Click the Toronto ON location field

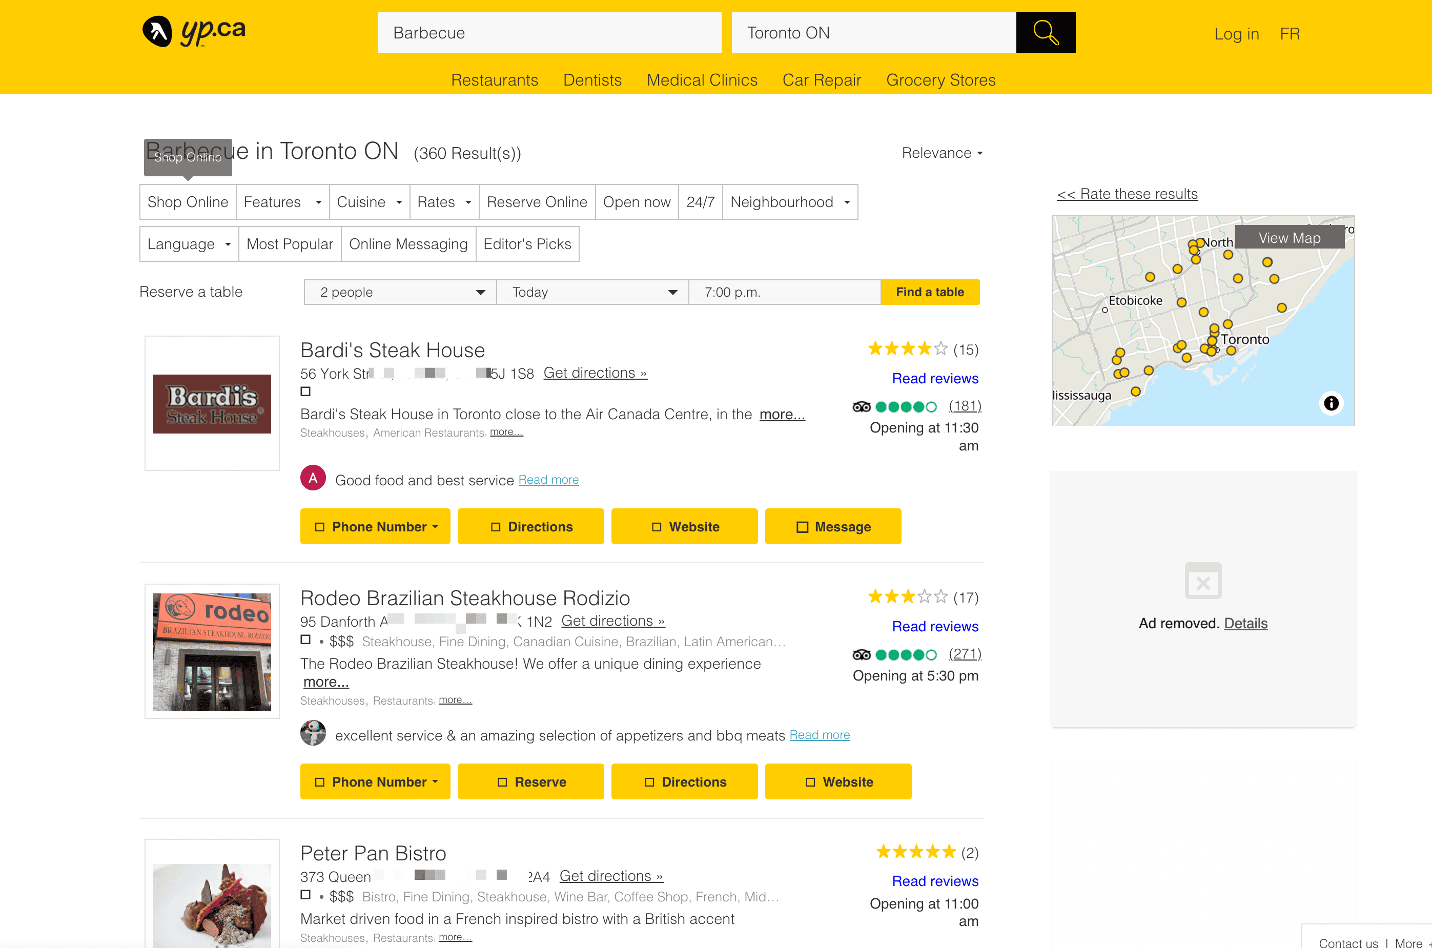point(873,33)
